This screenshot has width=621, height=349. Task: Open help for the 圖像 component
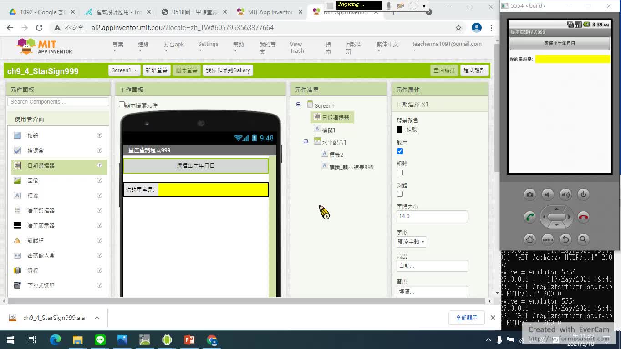(x=99, y=180)
